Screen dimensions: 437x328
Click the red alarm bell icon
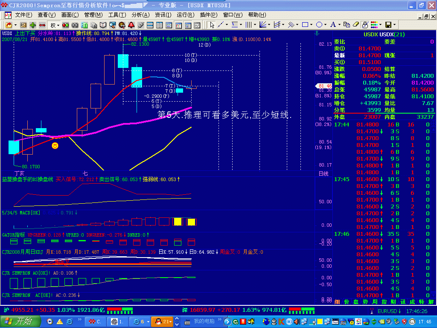pos(131,25)
